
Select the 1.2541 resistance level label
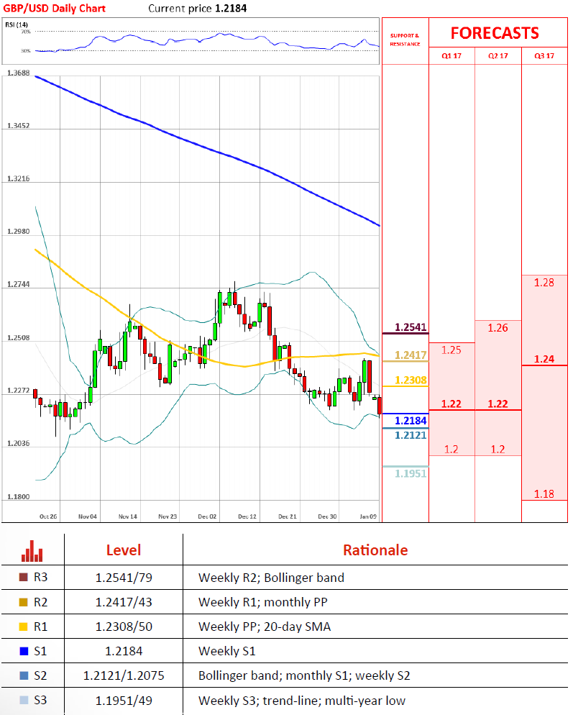410,327
